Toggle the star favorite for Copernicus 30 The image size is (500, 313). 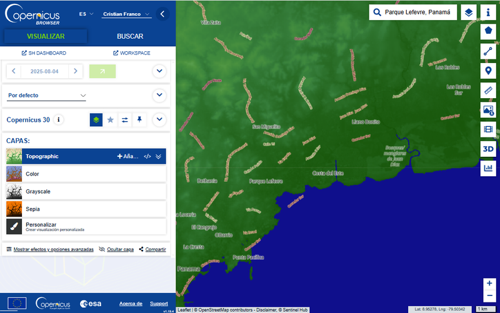111,119
